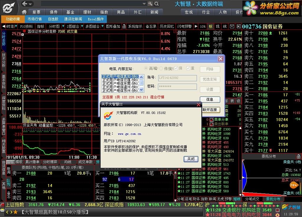The width and height of the screenshot is (302, 217).
Task: Click the 密码 password field
Action: point(177,87)
